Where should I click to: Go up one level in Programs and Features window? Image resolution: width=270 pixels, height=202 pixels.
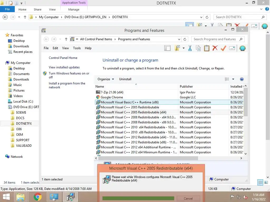tap(66, 39)
